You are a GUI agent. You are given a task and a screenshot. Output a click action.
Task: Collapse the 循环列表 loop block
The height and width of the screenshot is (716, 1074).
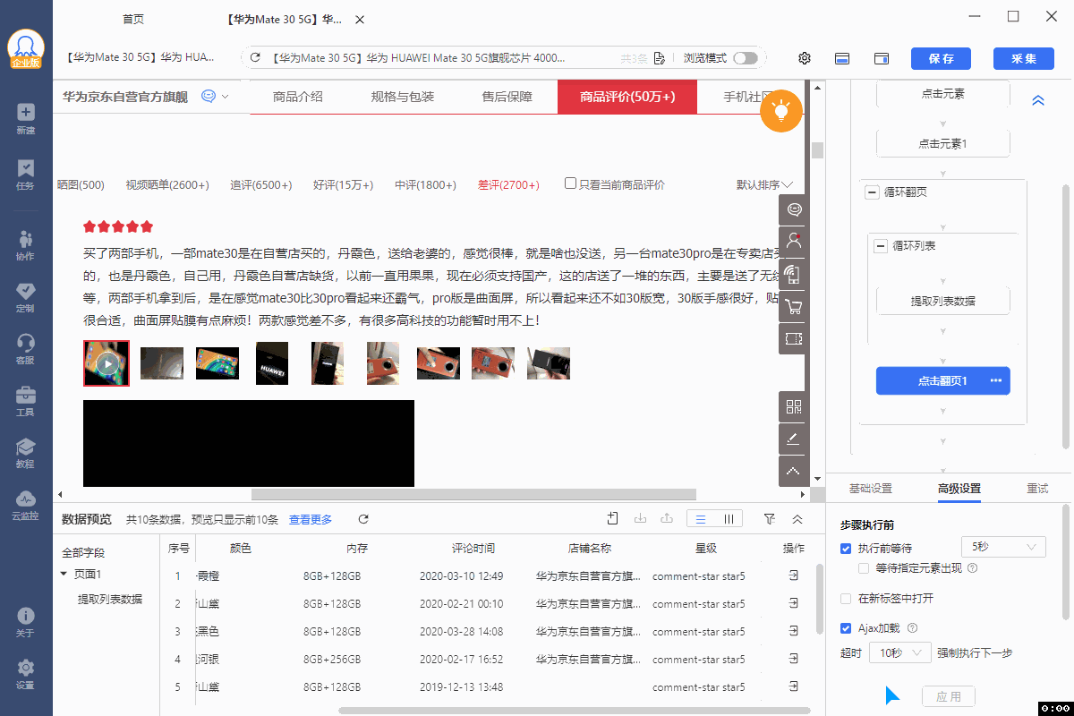click(x=881, y=245)
